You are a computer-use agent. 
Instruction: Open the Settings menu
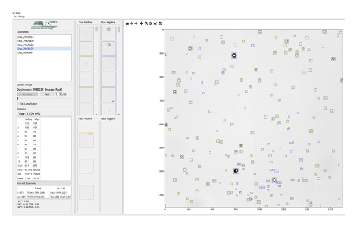pyautogui.click(x=21, y=17)
